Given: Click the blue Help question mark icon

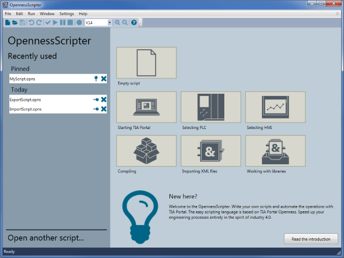Looking at the screenshot, I should pyautogui.click(x=134, y=23).
